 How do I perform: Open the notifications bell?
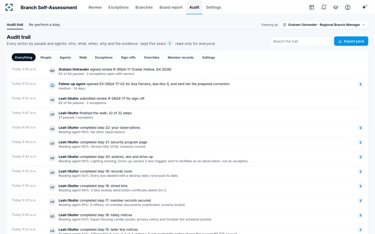pos(324,7)
